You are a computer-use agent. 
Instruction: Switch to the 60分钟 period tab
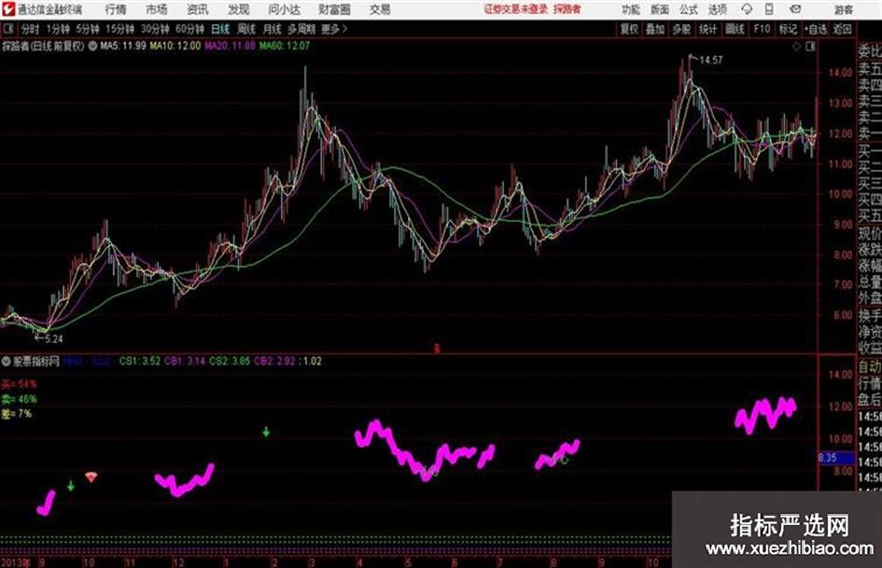click(189, 29)
